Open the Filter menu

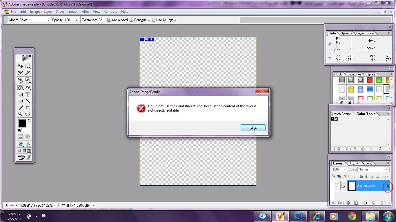[85, 12]
